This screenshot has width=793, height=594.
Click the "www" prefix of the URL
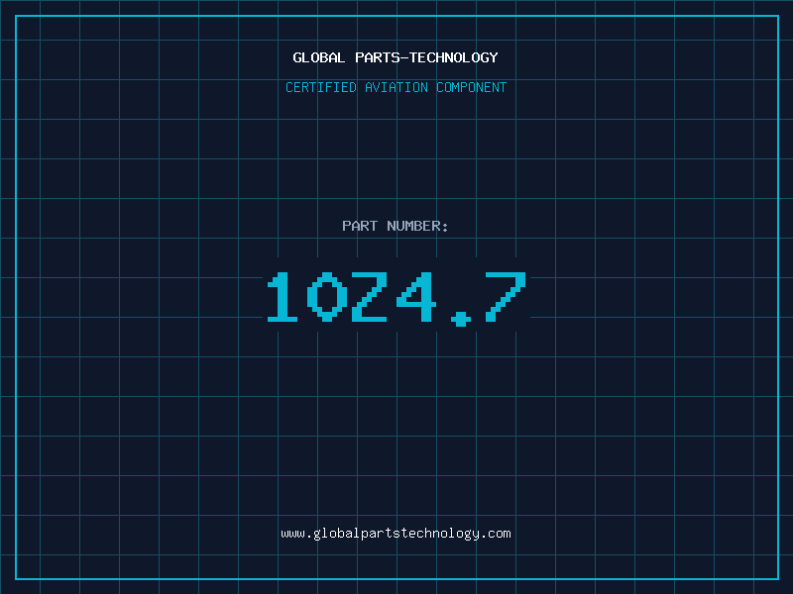coord(292,534)
